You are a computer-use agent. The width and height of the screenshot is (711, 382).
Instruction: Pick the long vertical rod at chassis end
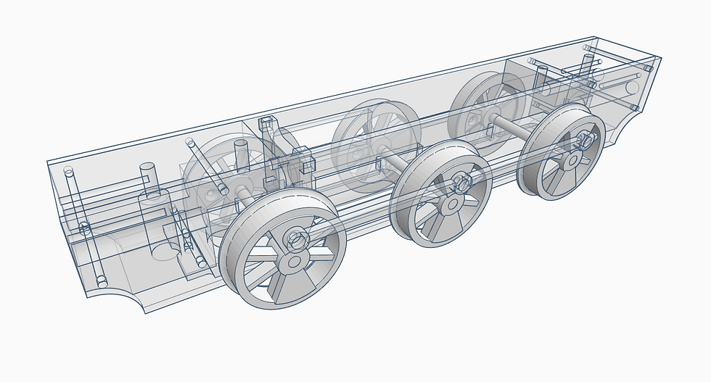pyautogui.click(x=84, y=227)
